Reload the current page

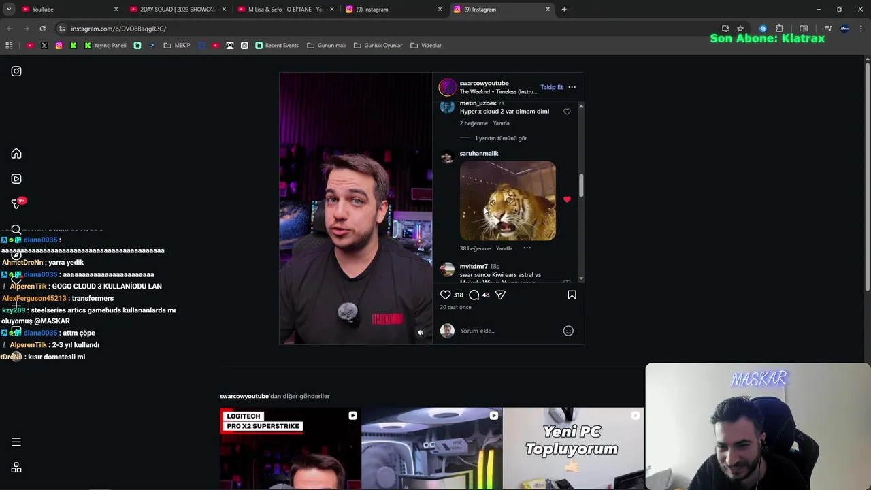click(42, 29)
